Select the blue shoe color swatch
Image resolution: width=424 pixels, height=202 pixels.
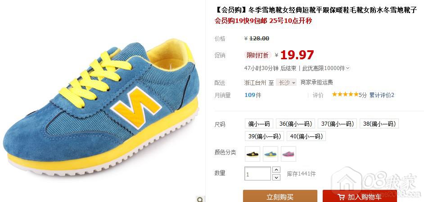271,154
